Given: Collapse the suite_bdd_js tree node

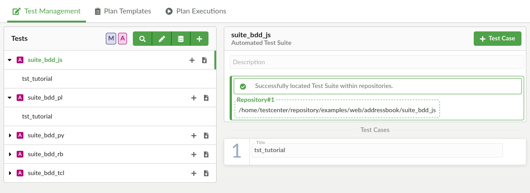Looking at the screenshot, I should tap(10, 60).
